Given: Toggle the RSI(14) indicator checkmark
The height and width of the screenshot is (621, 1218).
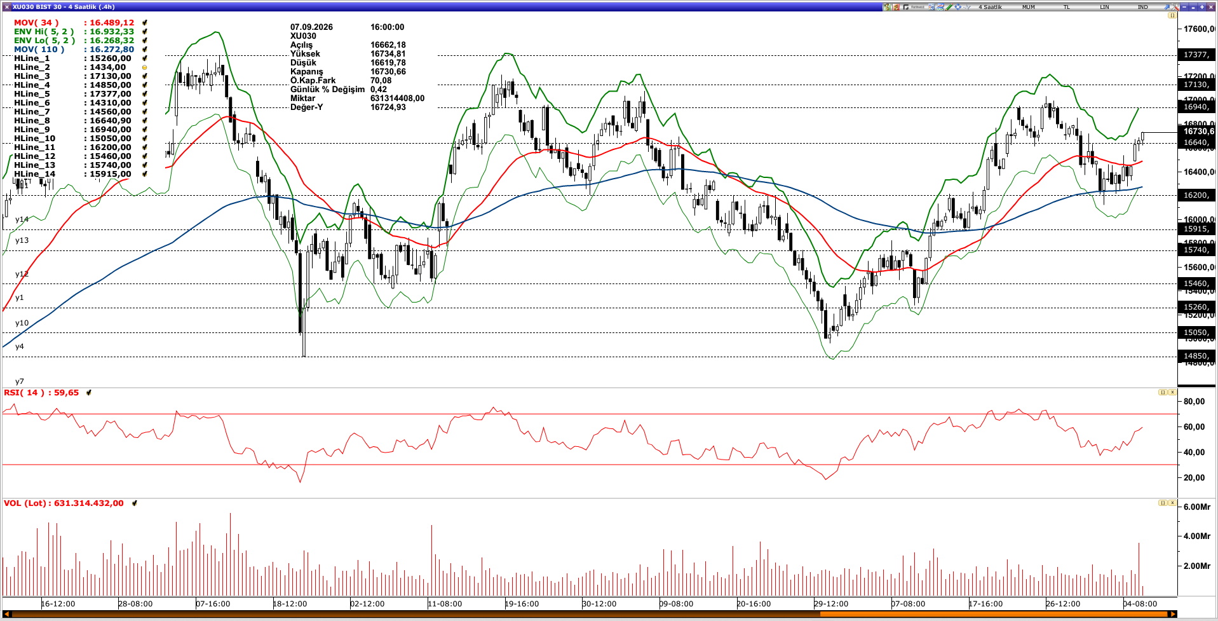Looking at the screenshot, I should [x=89, y=393].
